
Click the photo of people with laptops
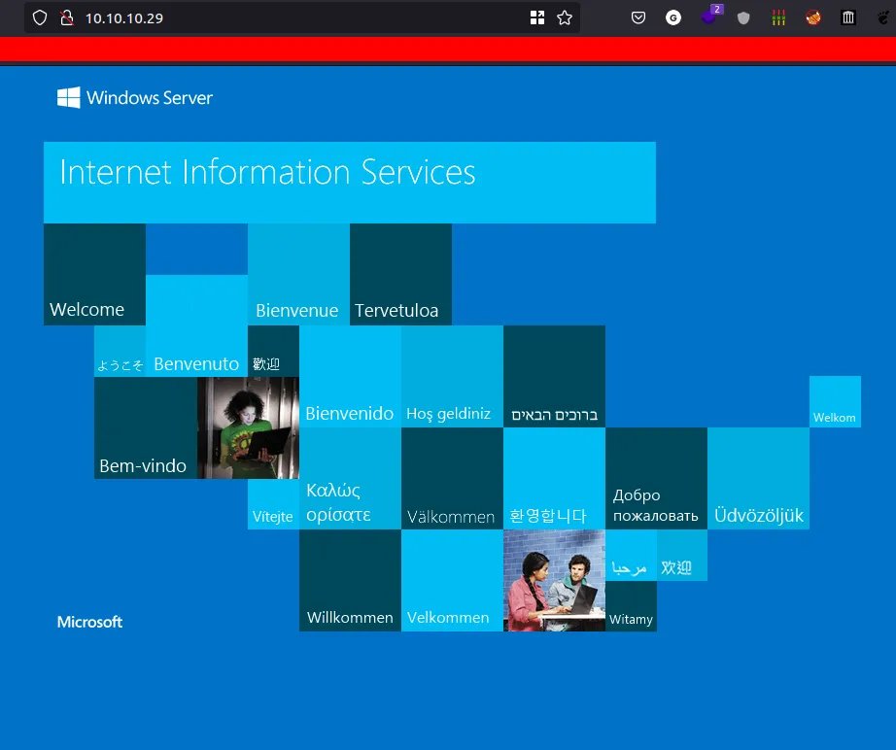(x=554, y=581)
